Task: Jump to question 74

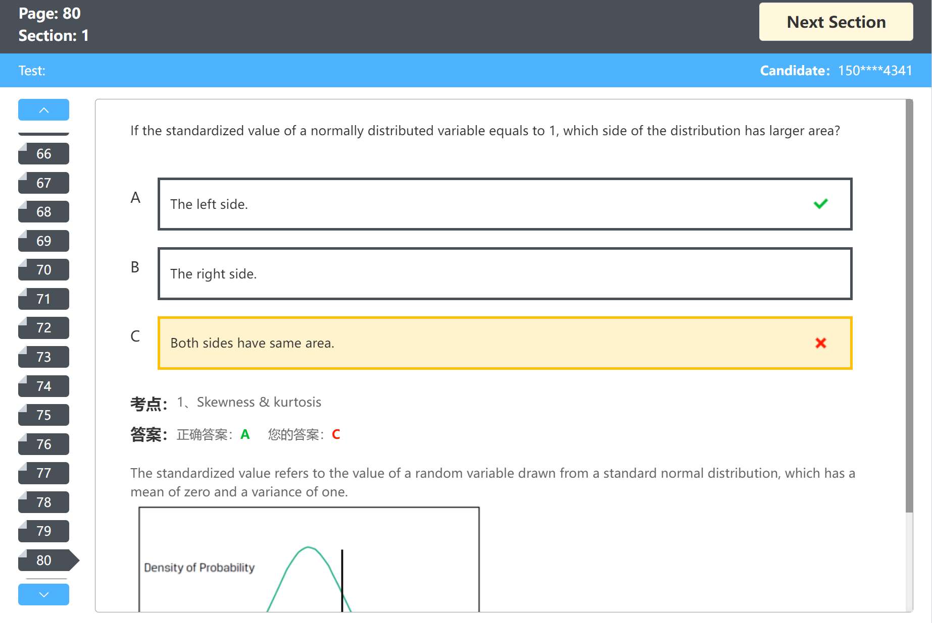Action: click(x=44, y=386)
